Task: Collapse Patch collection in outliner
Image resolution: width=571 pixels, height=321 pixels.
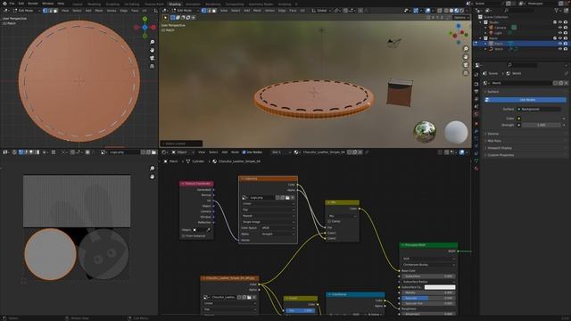Action: pyautogui.click(x=480, y=38)
